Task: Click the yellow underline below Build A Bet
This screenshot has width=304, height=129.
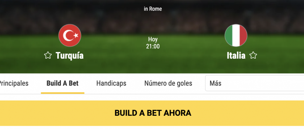Action: pos(63,93)
